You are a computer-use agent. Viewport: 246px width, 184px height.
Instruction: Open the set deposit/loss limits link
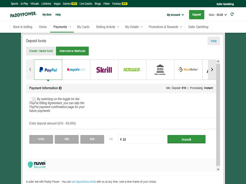(x=84, y=181)
